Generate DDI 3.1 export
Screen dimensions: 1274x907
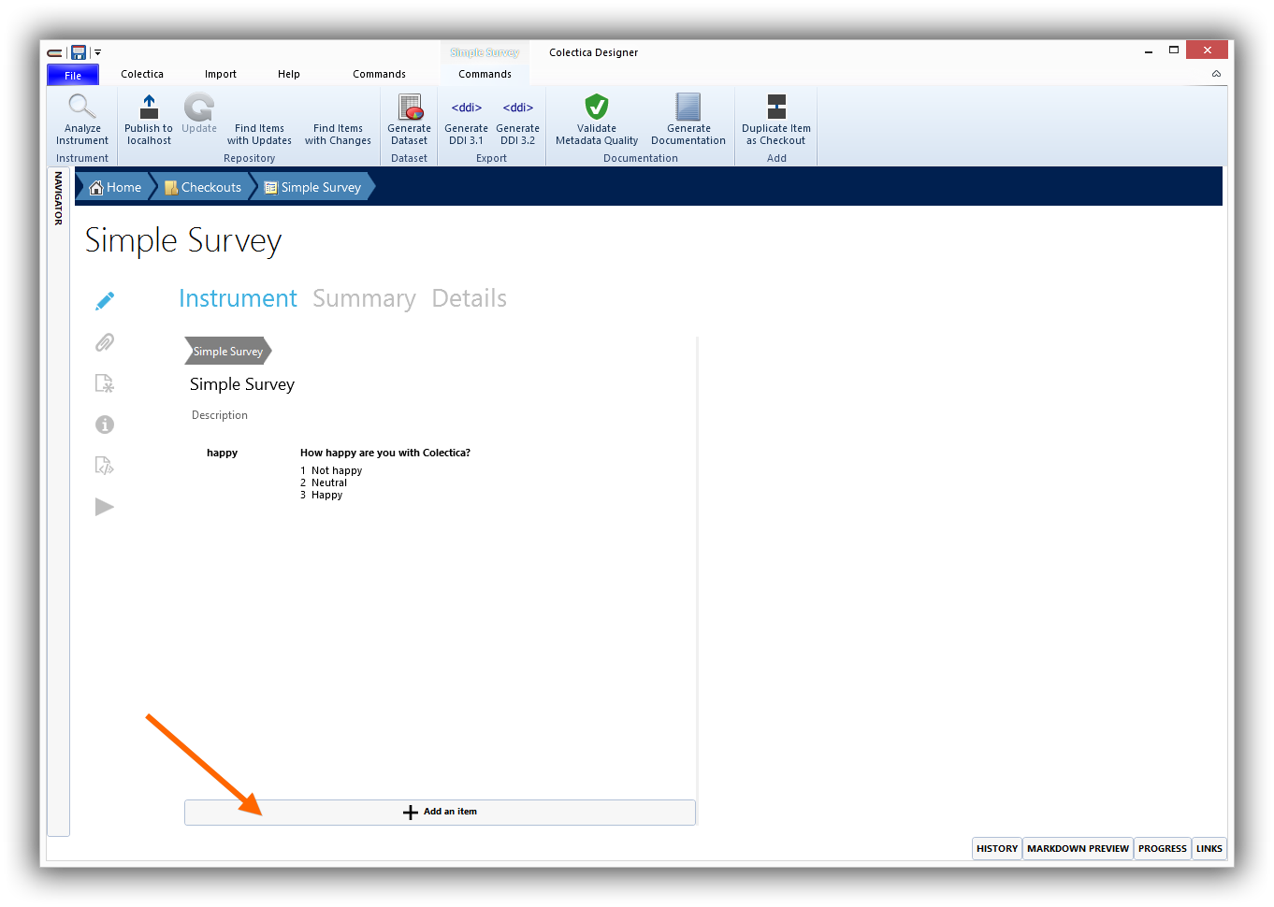tap(466, 121)
